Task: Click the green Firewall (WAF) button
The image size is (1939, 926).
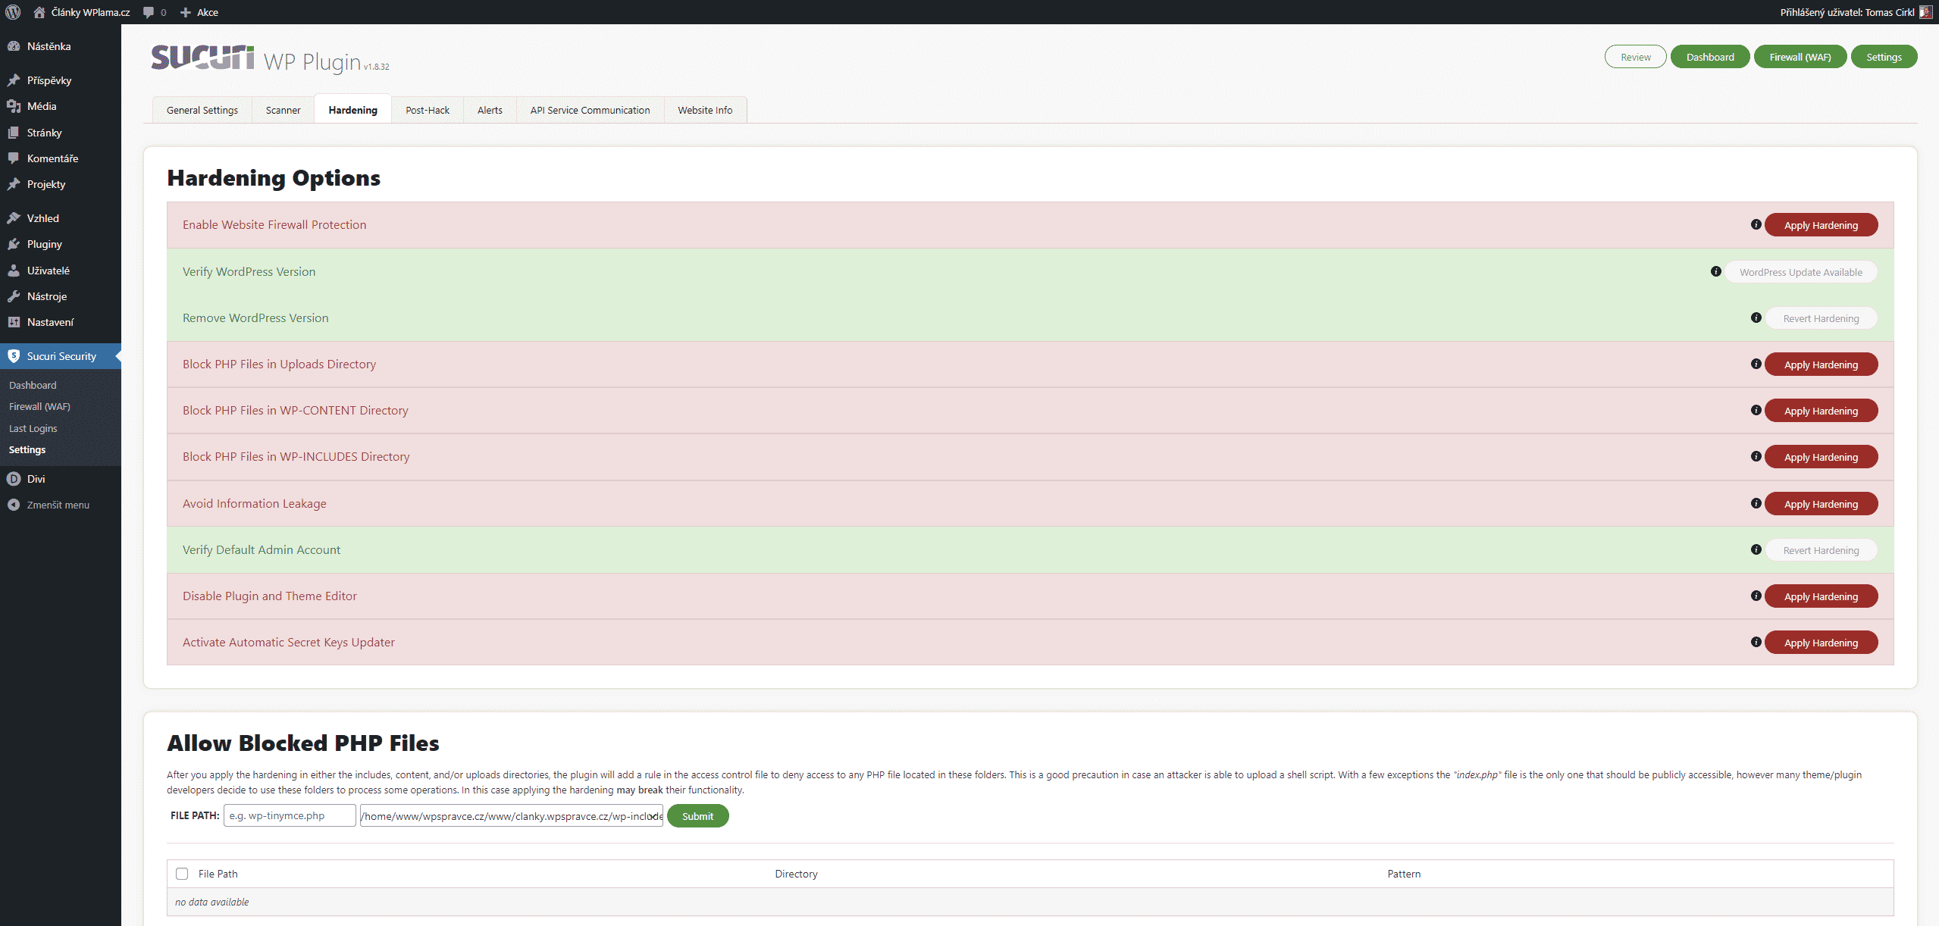Action: click(1800, 57)
